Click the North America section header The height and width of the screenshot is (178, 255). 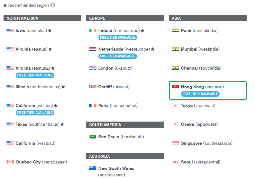pos(42,18)
